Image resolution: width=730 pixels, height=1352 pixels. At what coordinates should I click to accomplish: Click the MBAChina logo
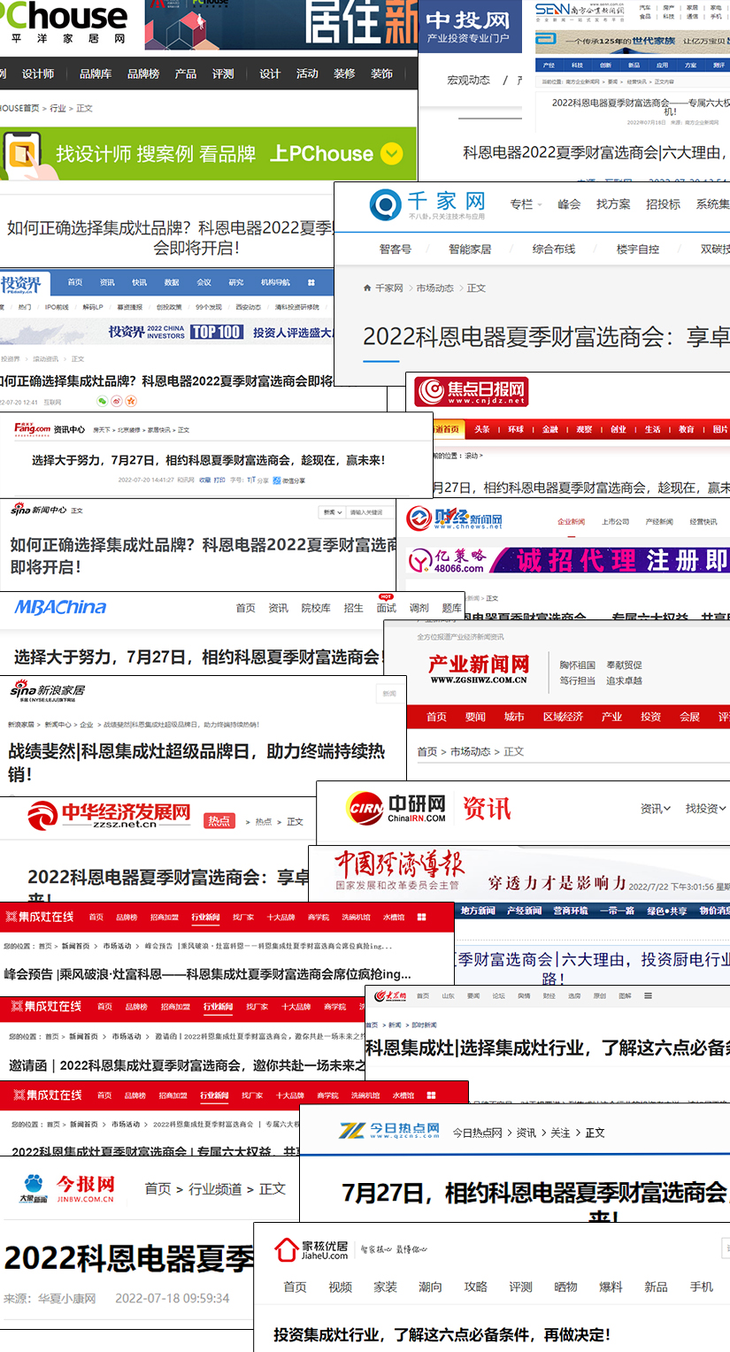(60, 608)
